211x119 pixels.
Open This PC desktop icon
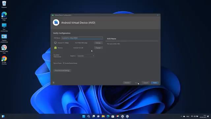[4, 27]
